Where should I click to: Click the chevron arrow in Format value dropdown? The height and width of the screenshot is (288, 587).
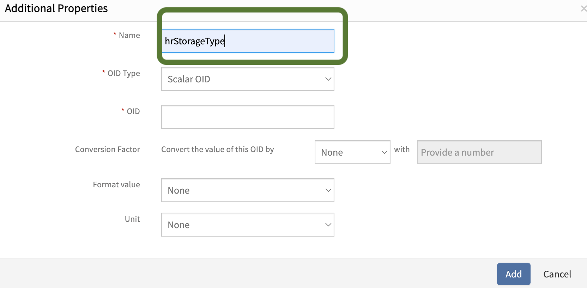[x=328, y=190]
